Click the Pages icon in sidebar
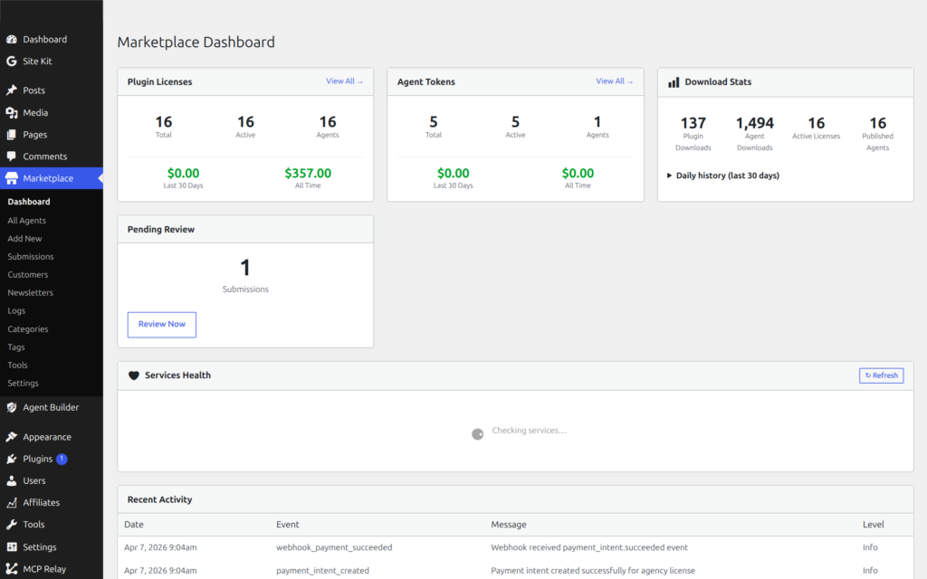 click(11, 135)
